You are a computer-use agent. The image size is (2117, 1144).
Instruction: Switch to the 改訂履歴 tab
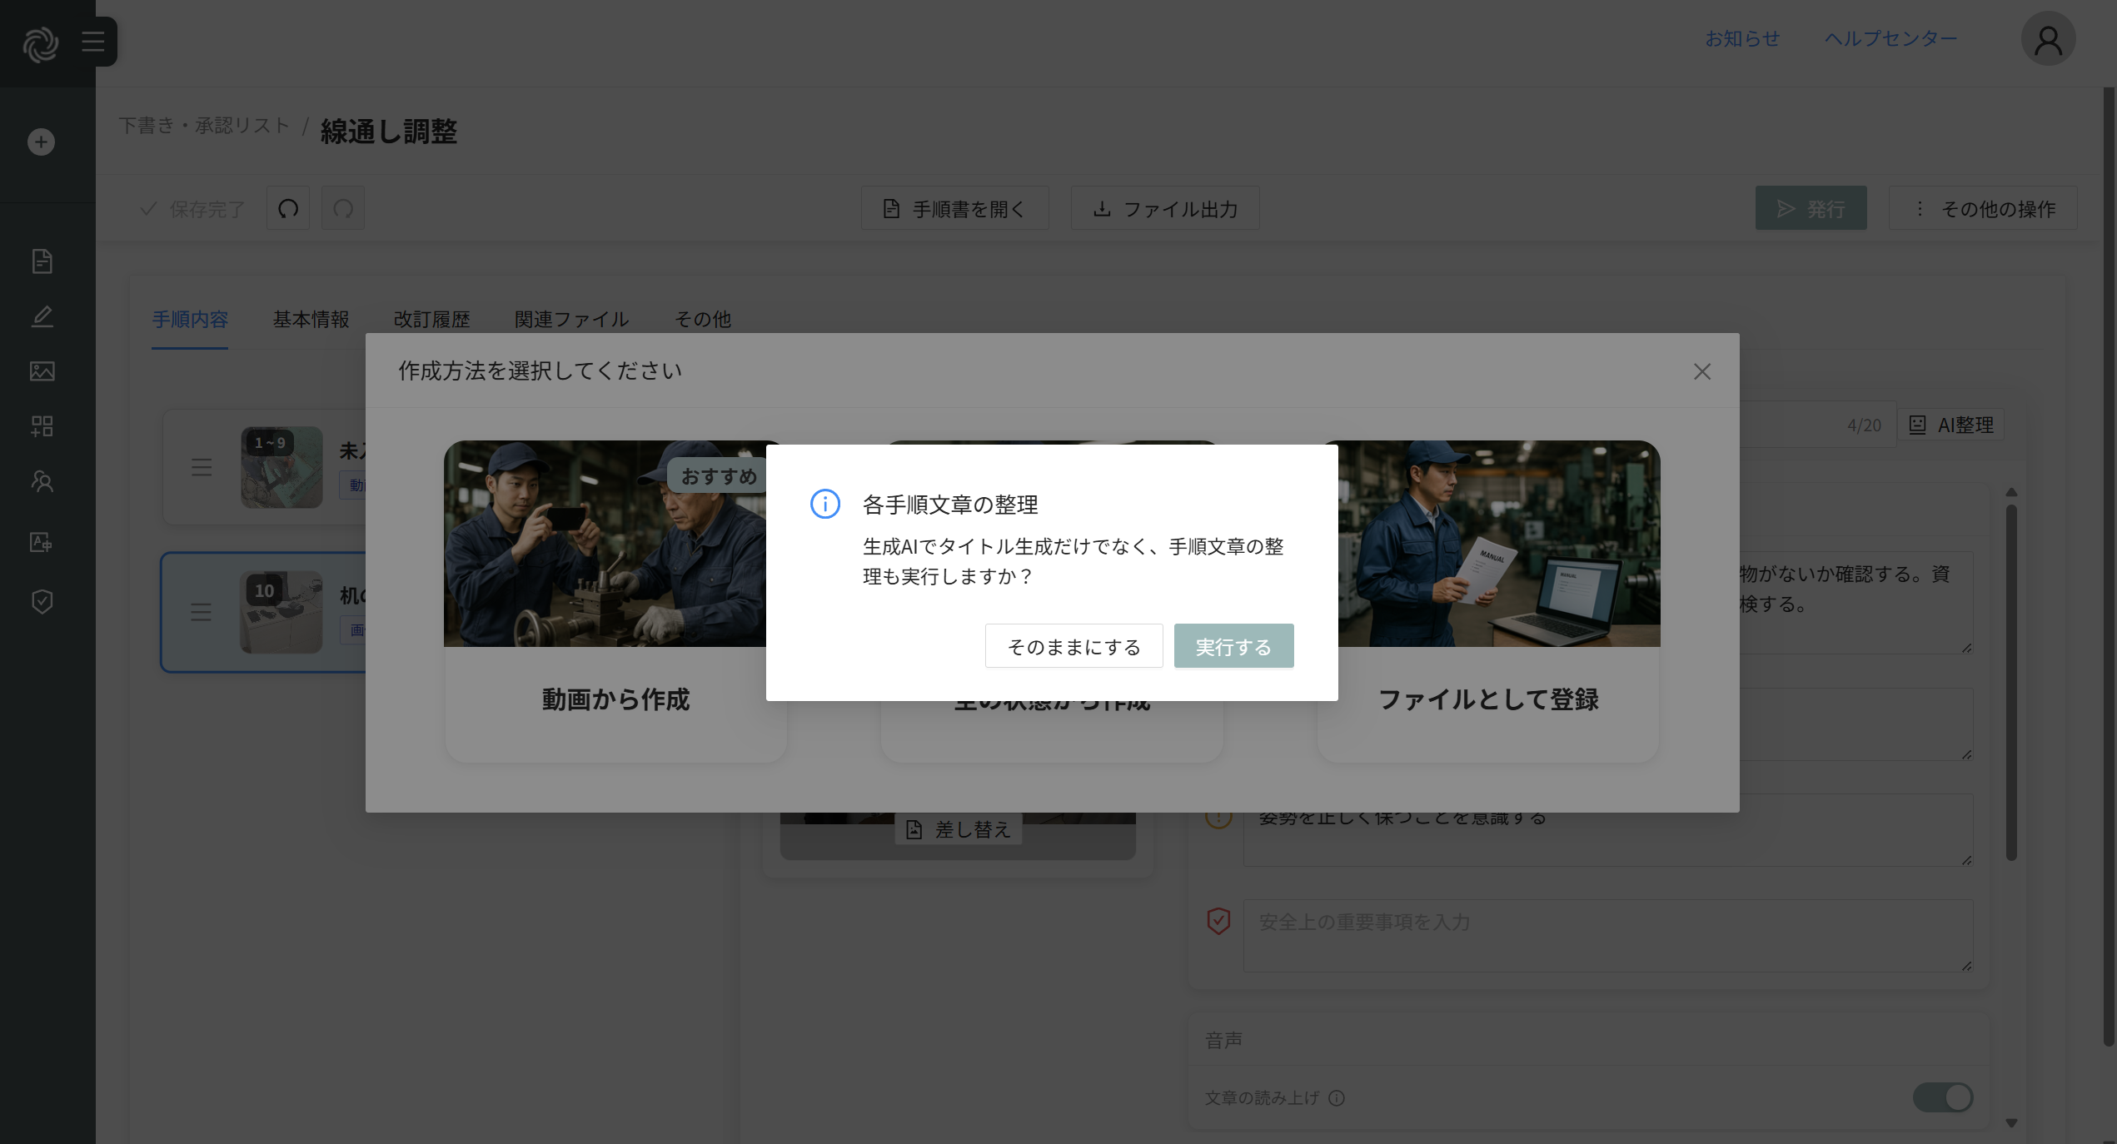click(x=431, y=319)
